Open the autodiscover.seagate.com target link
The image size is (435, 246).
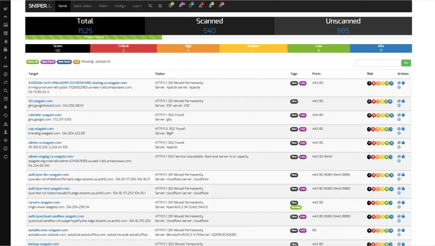tap(48, 230)
